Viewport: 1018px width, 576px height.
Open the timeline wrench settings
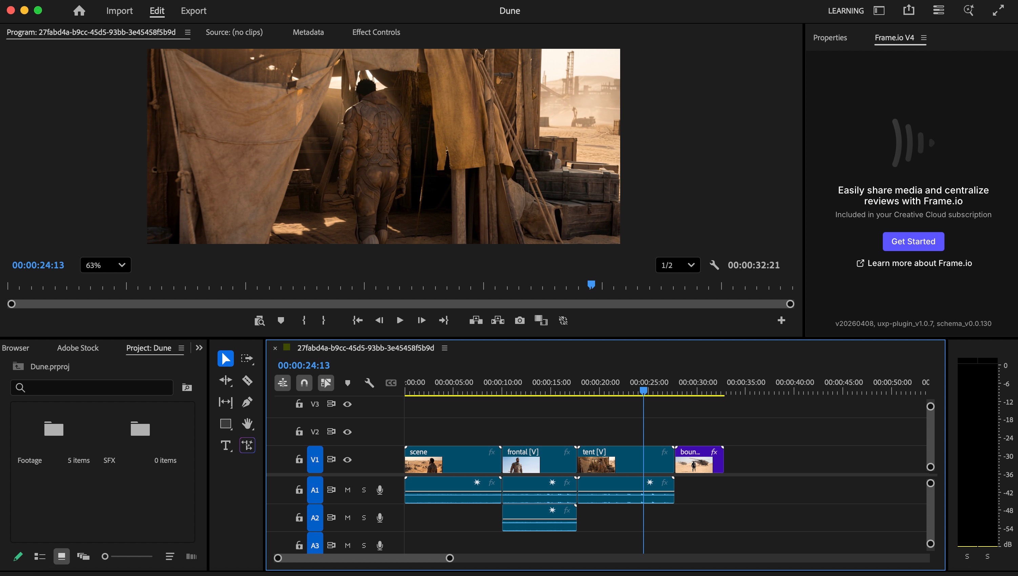(x=369, y=383)
